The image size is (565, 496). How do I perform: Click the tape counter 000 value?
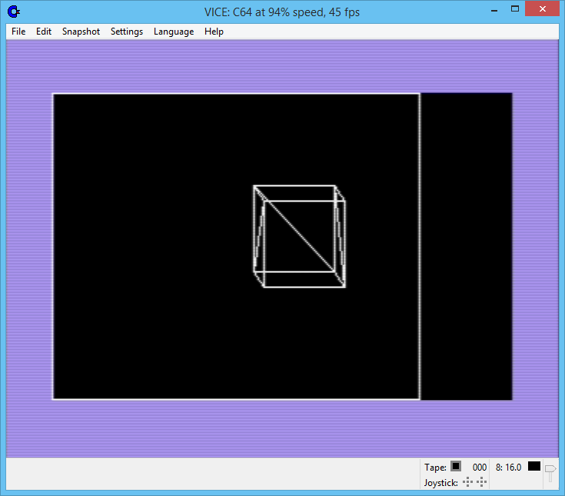pyautogui.click(x=479, y=468)
